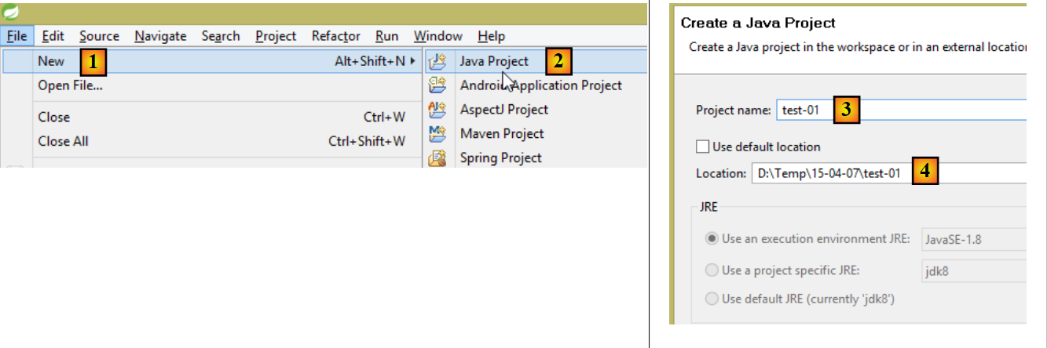Enable the Use default location checkbox

pyautogui.click(x=702, y=147)
